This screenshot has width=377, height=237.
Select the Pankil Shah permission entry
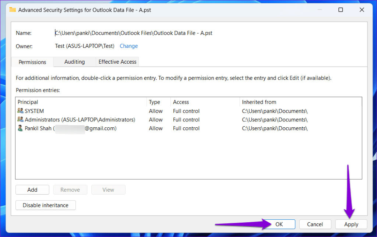coord(188,128)
